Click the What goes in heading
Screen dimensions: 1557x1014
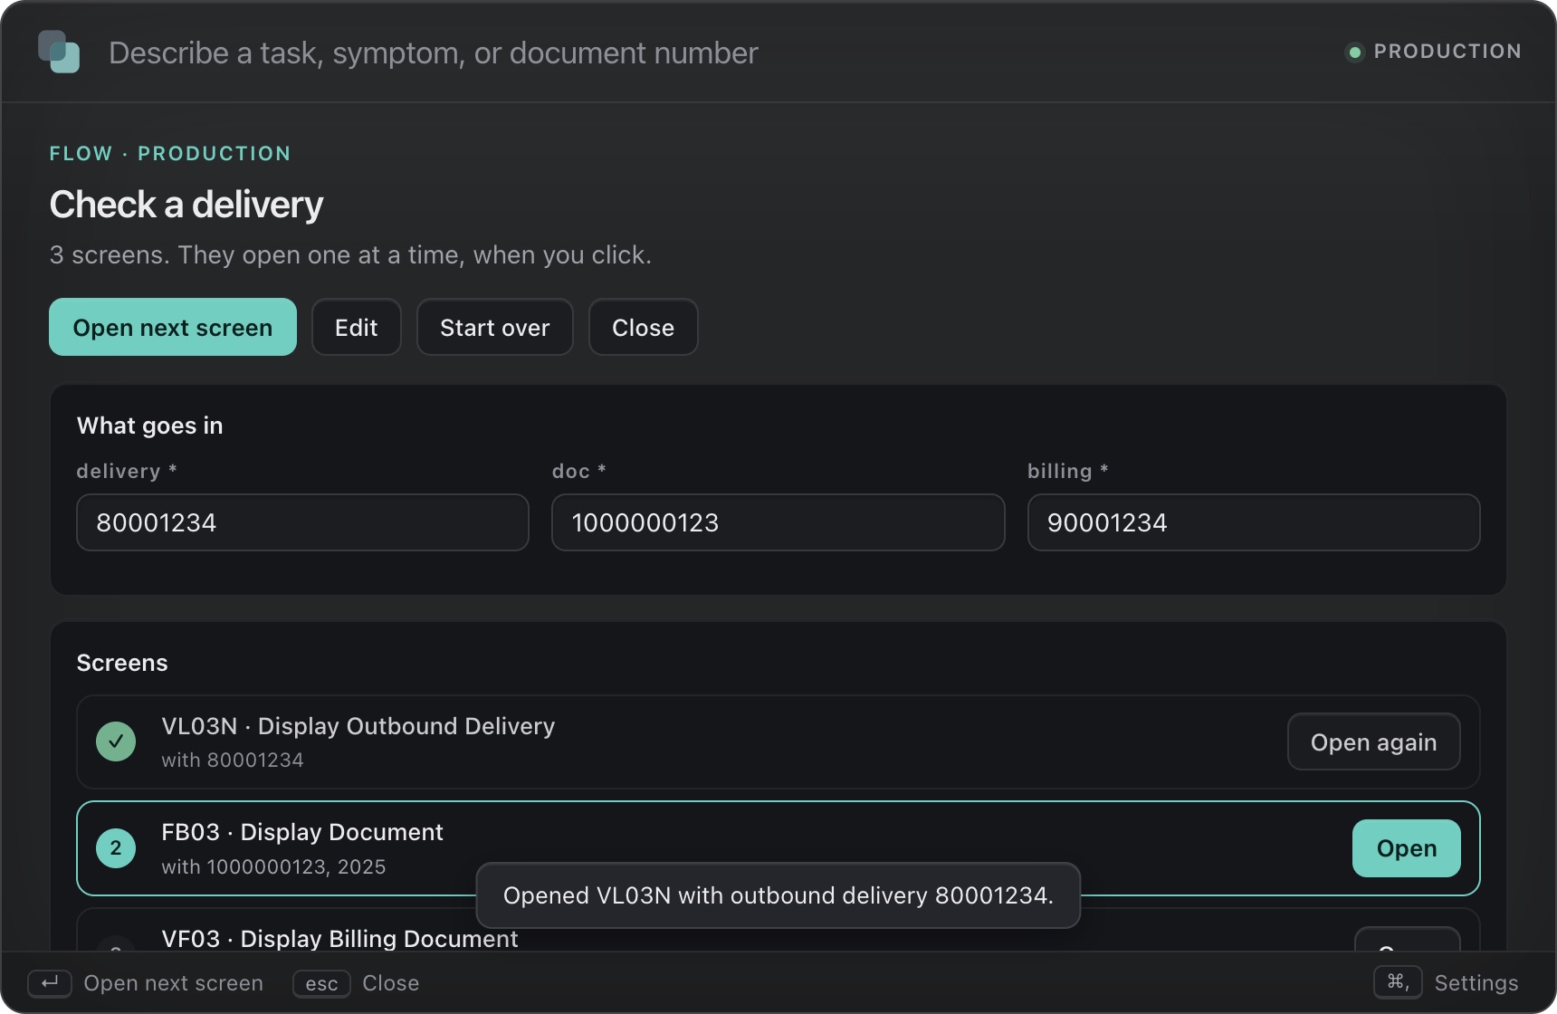click(x=150, y=426)
